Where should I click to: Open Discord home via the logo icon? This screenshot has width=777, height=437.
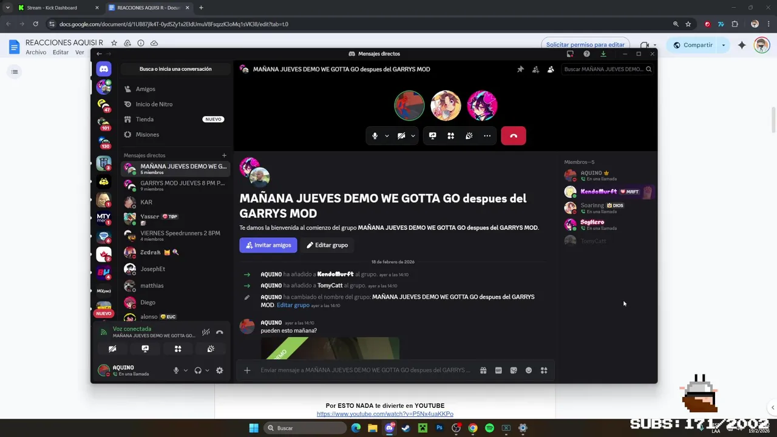104,69
